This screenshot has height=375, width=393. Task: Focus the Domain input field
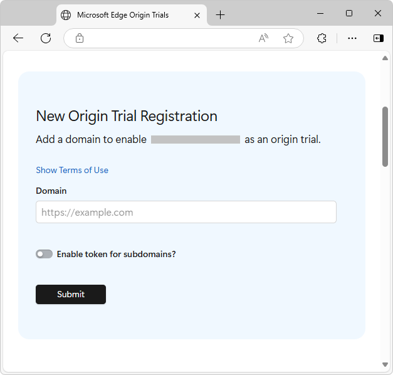click(x=186, y=212)
